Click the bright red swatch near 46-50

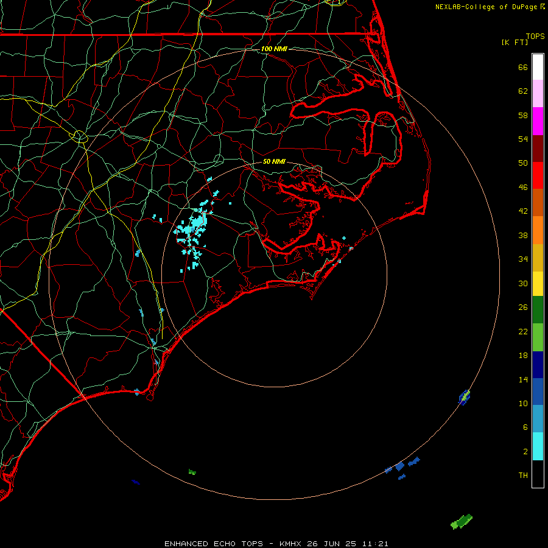pos(538,175)
